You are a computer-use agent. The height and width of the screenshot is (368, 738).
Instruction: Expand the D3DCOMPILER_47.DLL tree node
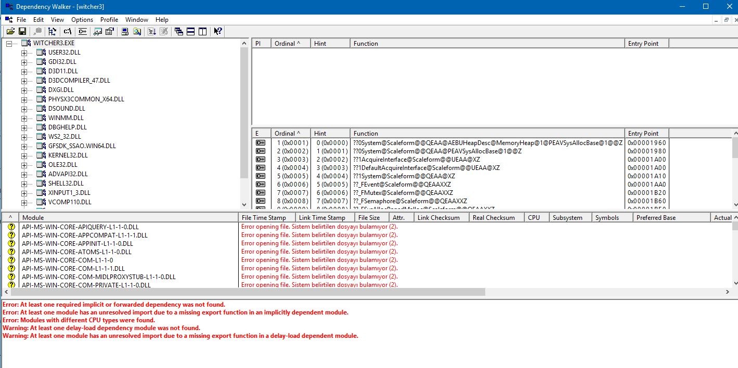coord(24,81)
